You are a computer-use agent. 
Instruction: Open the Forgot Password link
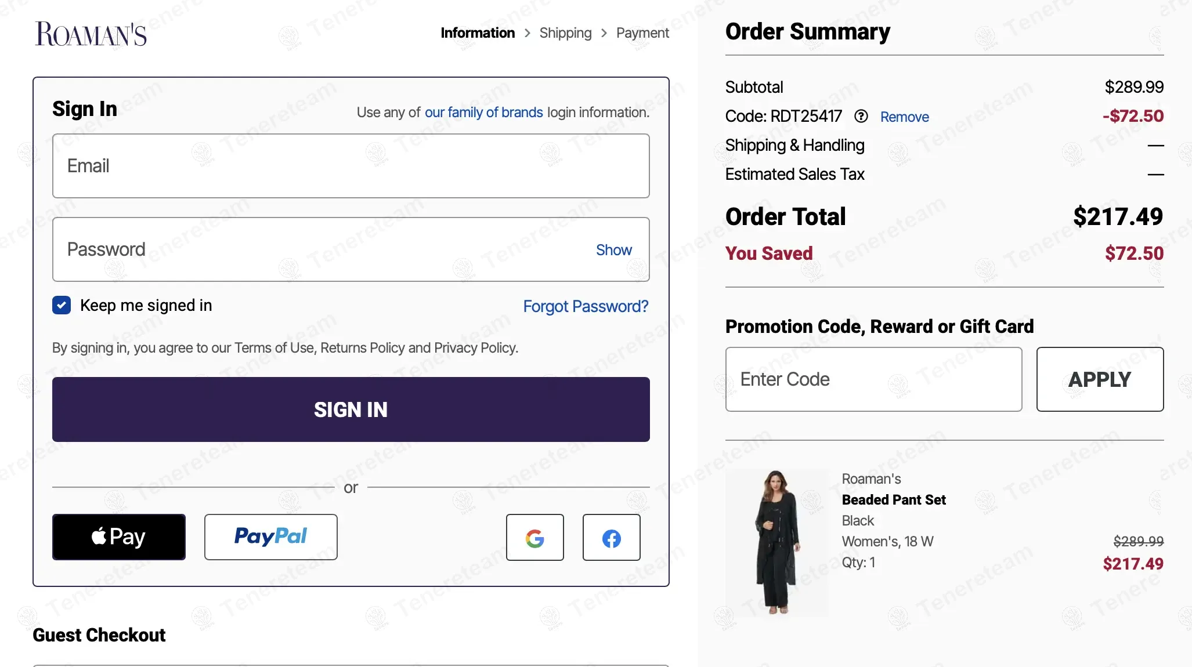tap(586, 306)
